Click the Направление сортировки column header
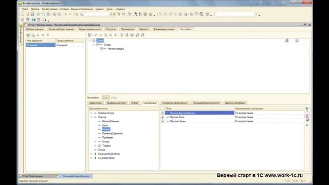 269,108
